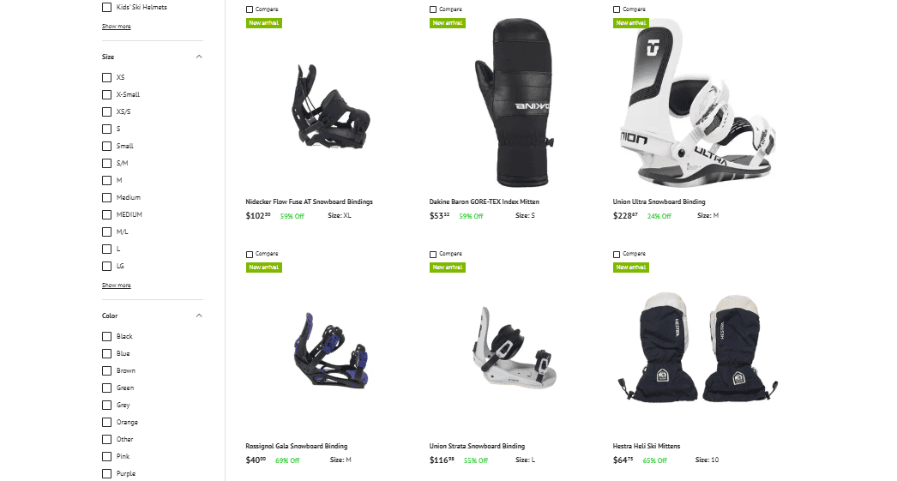Screen dimensions: 897x481
Task: Collapse the Size filter section
Action: tap(198, 57)
